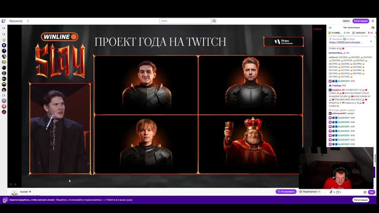Image resolution: width=379 pixels, height=213 pixels.
Task: Open the user profile icon menu
Action: coord(373,21)
